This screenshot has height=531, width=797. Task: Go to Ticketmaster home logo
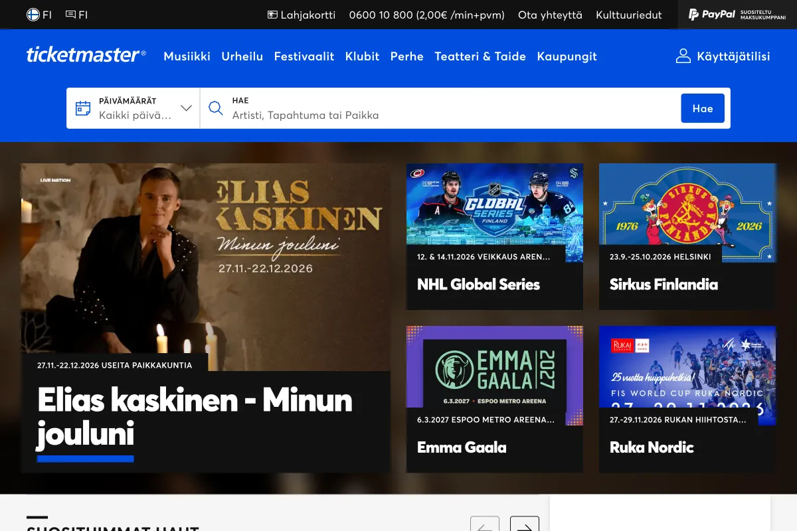[86, 56]
